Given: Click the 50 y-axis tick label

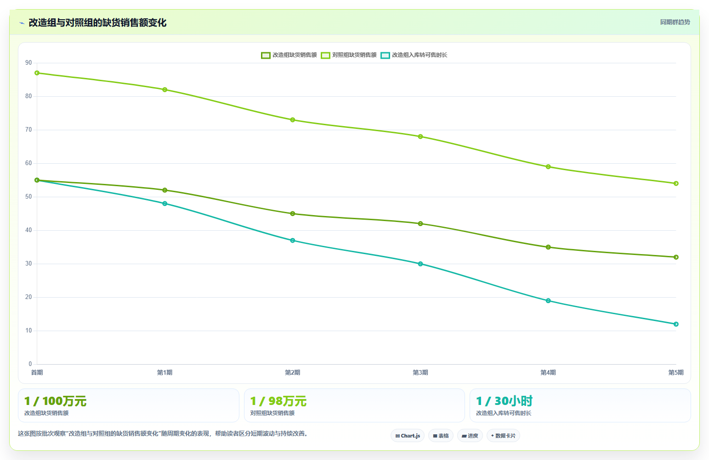Looking at the screenshot, I should click(29, 197).
